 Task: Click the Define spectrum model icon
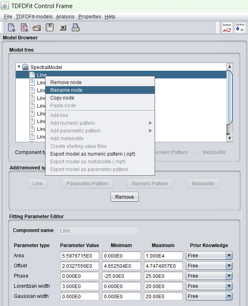click(x=227, y=28)
